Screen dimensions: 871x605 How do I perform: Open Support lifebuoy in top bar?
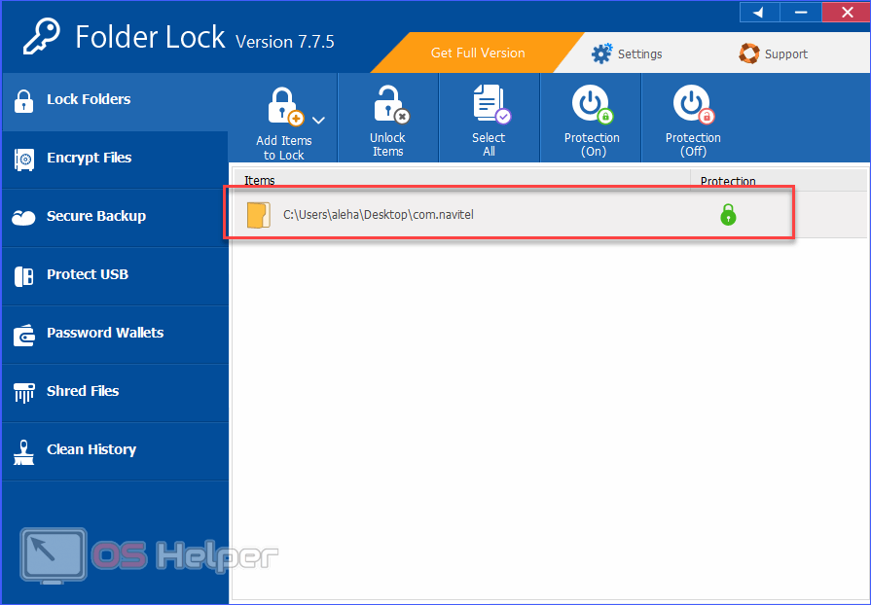(x=748, y=53)
